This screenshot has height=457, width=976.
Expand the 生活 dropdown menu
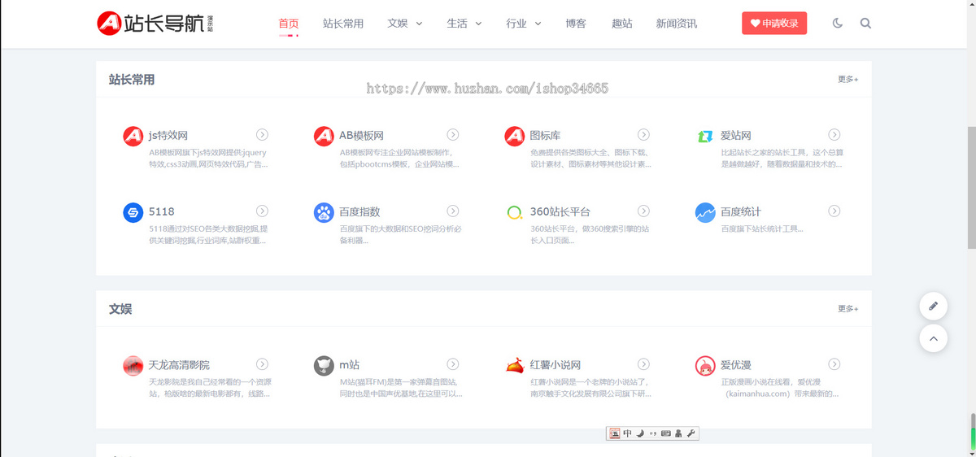464,24
